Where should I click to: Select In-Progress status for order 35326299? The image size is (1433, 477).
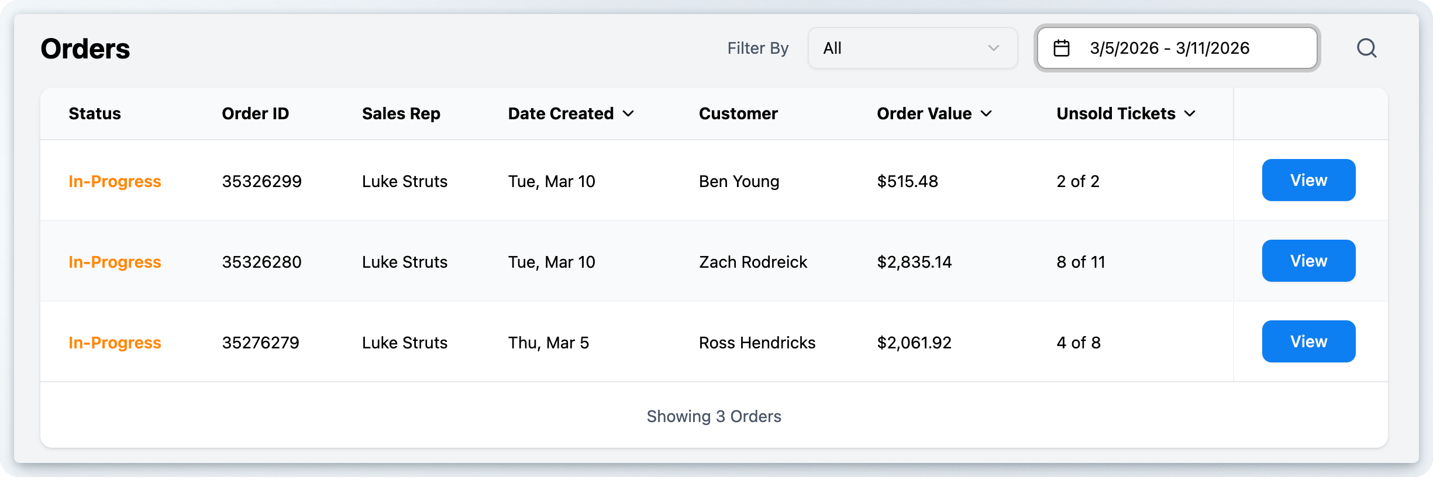point(115,181)
